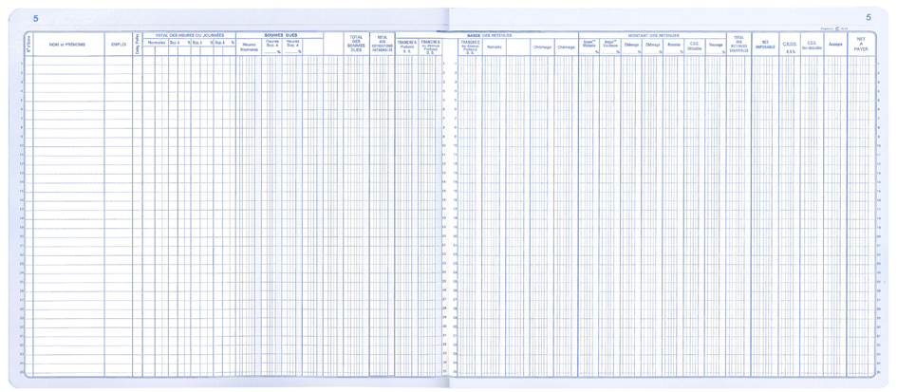The height and width of the screenshot is (392, 897).
Task: Click the "NET A PAYER" column header
Action: coord(861,44)
